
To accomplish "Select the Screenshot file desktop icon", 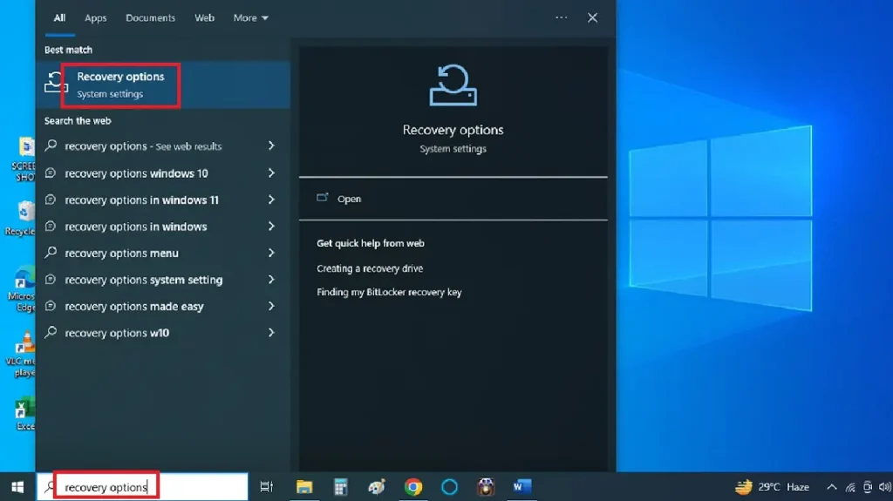I will (x=24, y=159).
